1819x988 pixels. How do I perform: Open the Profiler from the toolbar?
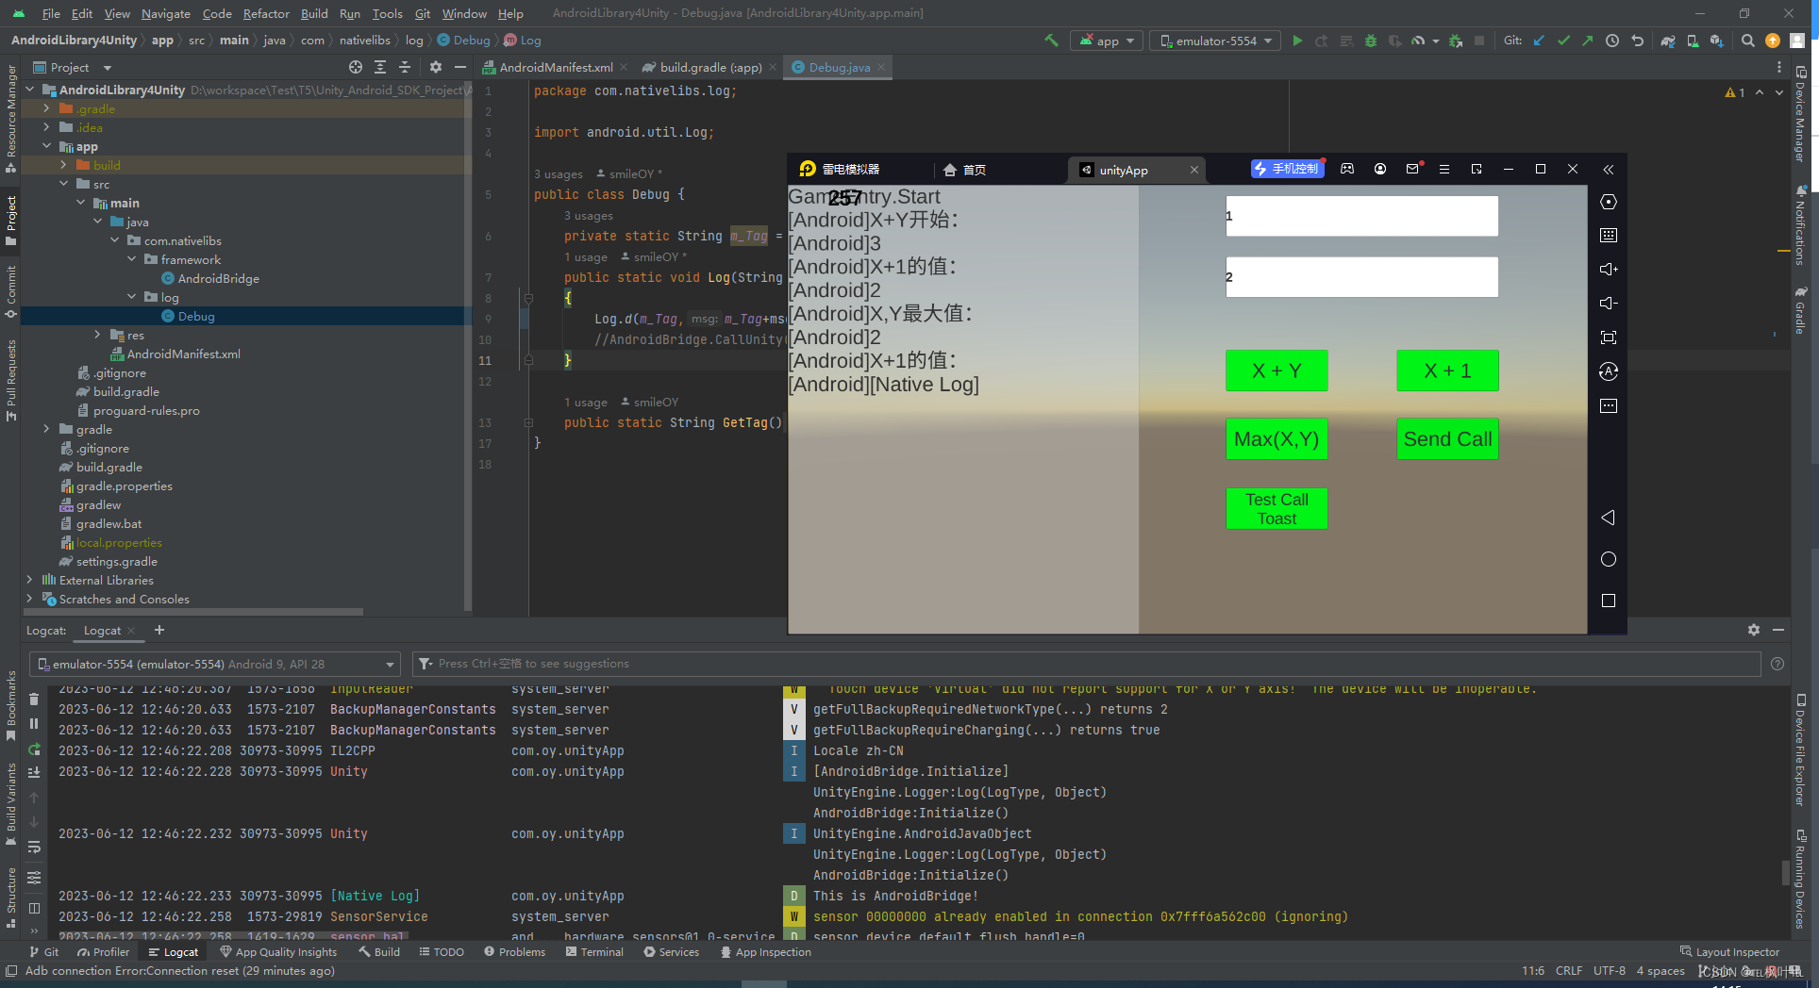pos(1418,41)
